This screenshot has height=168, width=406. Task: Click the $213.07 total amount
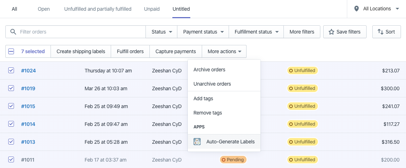pos(391,70)
